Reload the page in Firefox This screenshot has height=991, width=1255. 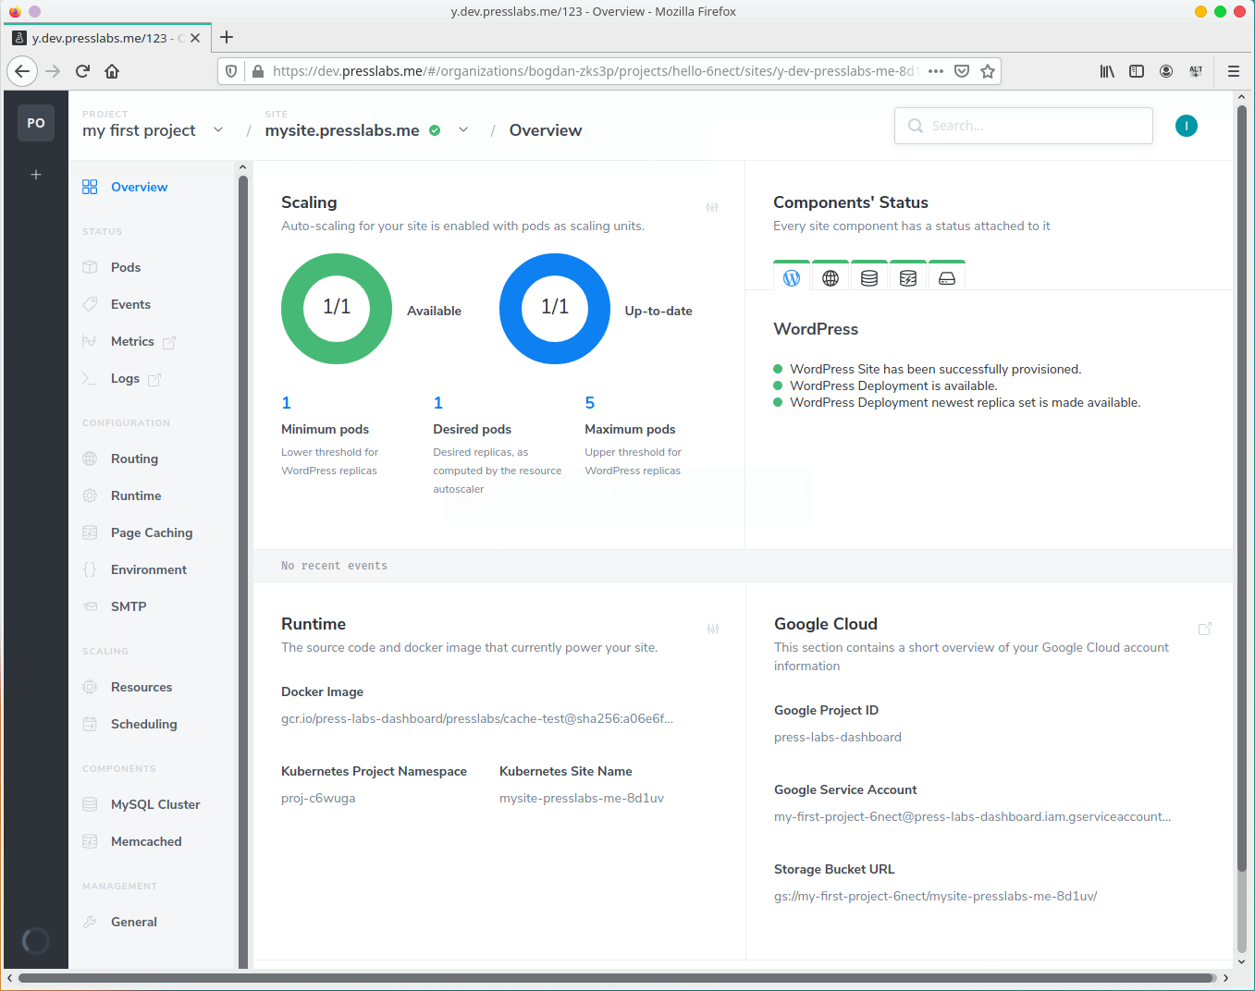[x=82, y=71]
